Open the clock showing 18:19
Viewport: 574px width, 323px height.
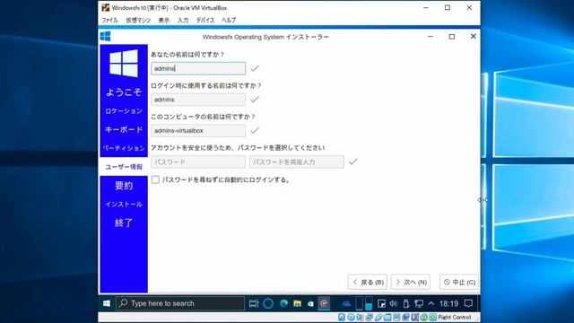[448, 303]
